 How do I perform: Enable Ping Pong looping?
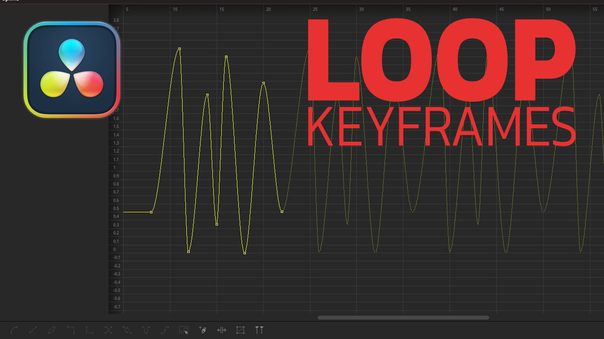coord(146,330)
